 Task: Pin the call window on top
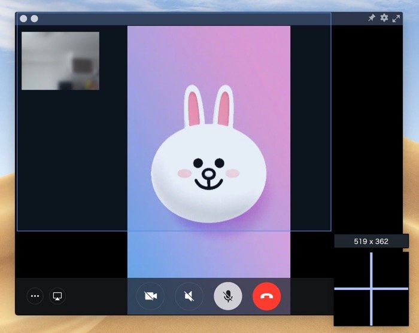click(x=372, y=18)
